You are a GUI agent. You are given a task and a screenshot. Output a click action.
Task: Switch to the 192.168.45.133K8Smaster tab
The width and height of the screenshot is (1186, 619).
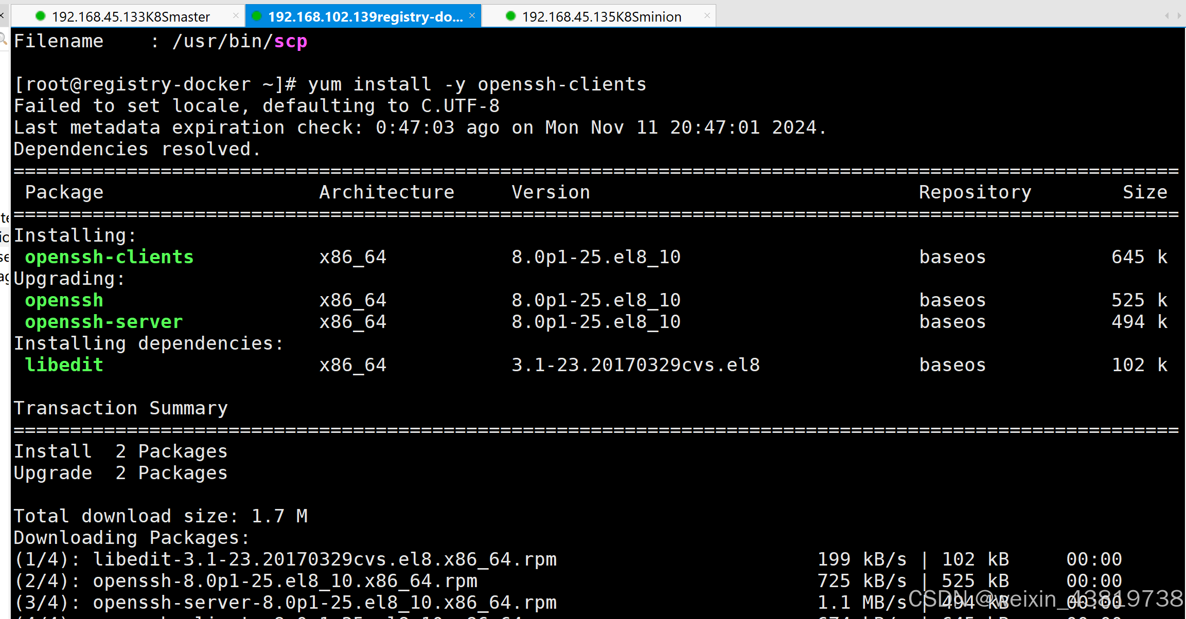127,16
